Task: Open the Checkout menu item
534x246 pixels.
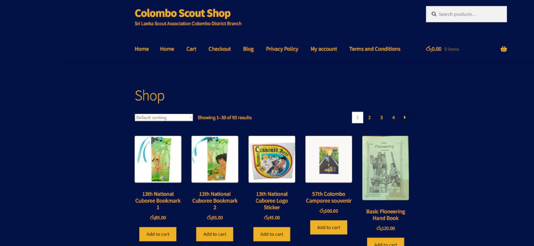Action: click(x=220, y=49)
